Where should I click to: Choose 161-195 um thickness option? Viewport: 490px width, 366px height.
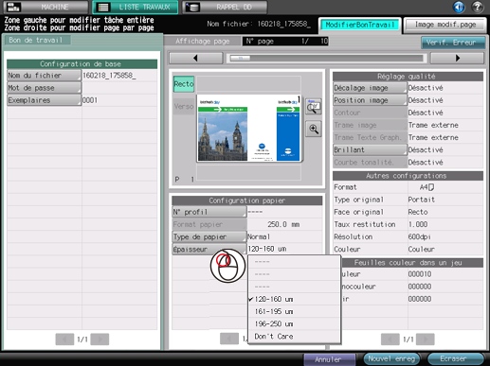(294, 311)
